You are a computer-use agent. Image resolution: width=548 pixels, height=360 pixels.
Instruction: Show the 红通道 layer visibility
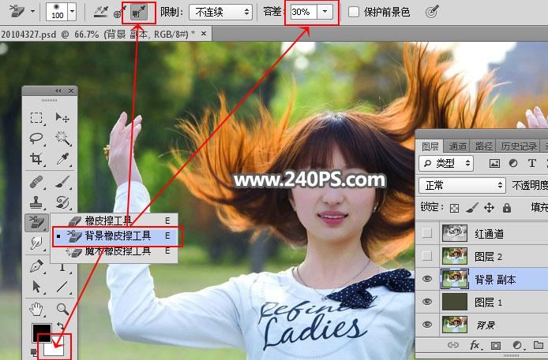(426, 234)
